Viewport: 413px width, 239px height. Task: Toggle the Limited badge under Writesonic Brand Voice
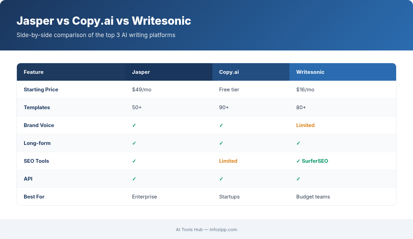[x=305, y=125]
